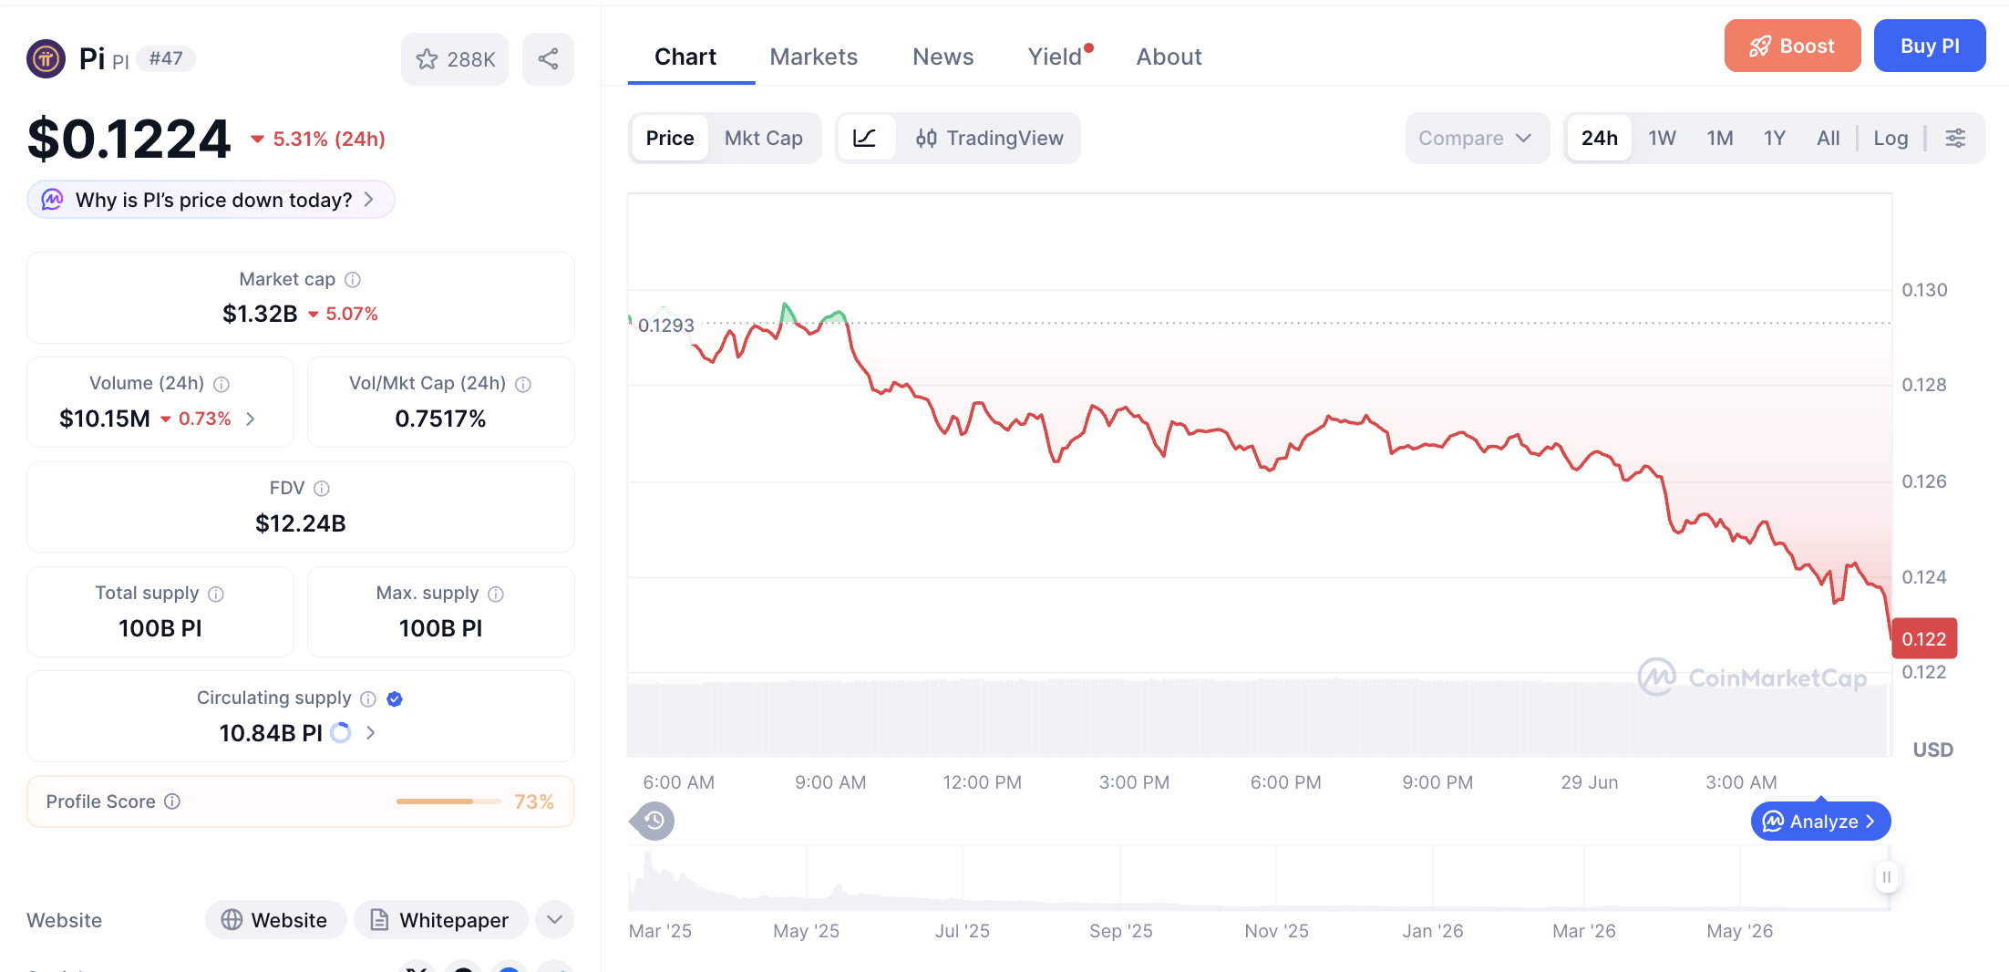Click the $12.24B FDV value
Image resolution: width=2009 pixels, height=972 pixels.
coord(301,523)
